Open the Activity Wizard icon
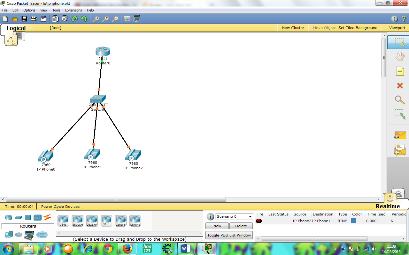This screenshot has width=409, height=255. 43,19
